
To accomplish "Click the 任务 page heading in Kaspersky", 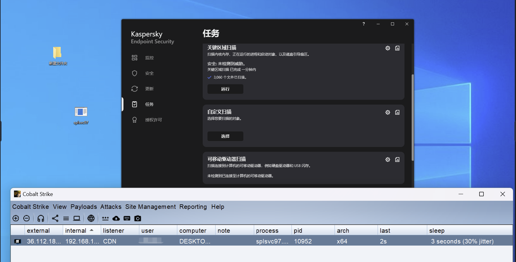I will (211, 33).
